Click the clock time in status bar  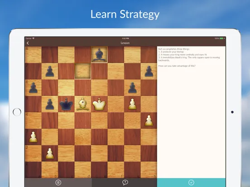(125, 38)
